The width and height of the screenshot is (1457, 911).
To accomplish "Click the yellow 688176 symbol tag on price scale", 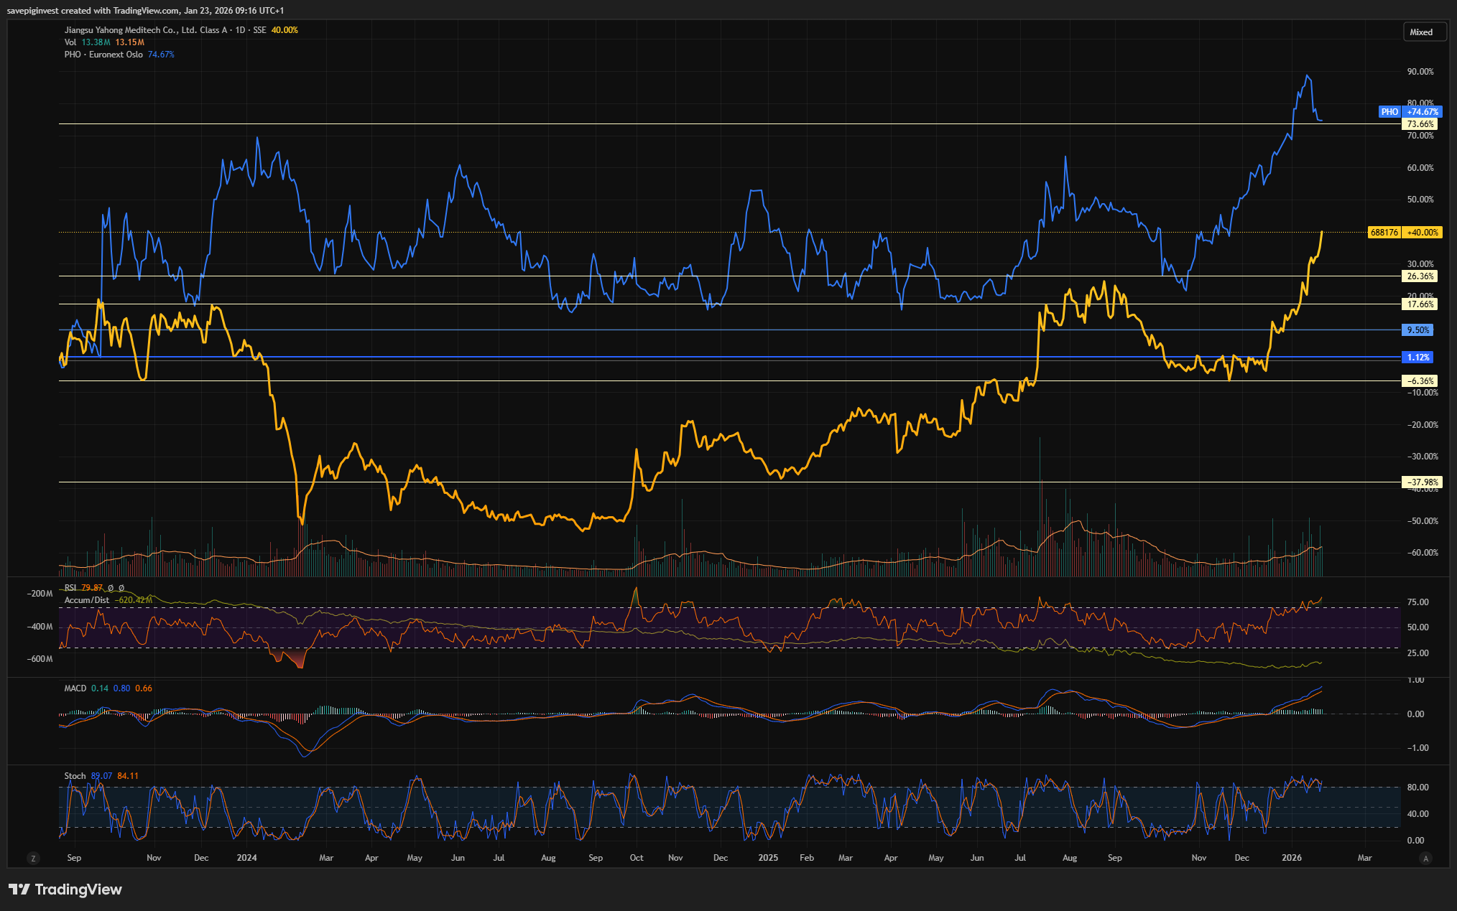I will pyautogui.click(x=1384, y=233).
